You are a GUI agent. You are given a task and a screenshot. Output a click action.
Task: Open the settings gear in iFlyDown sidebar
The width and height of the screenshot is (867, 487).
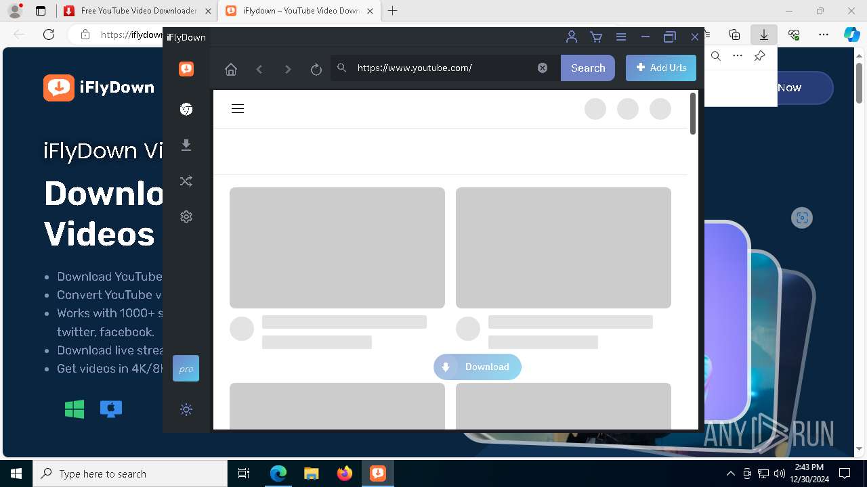click(186, 216)
